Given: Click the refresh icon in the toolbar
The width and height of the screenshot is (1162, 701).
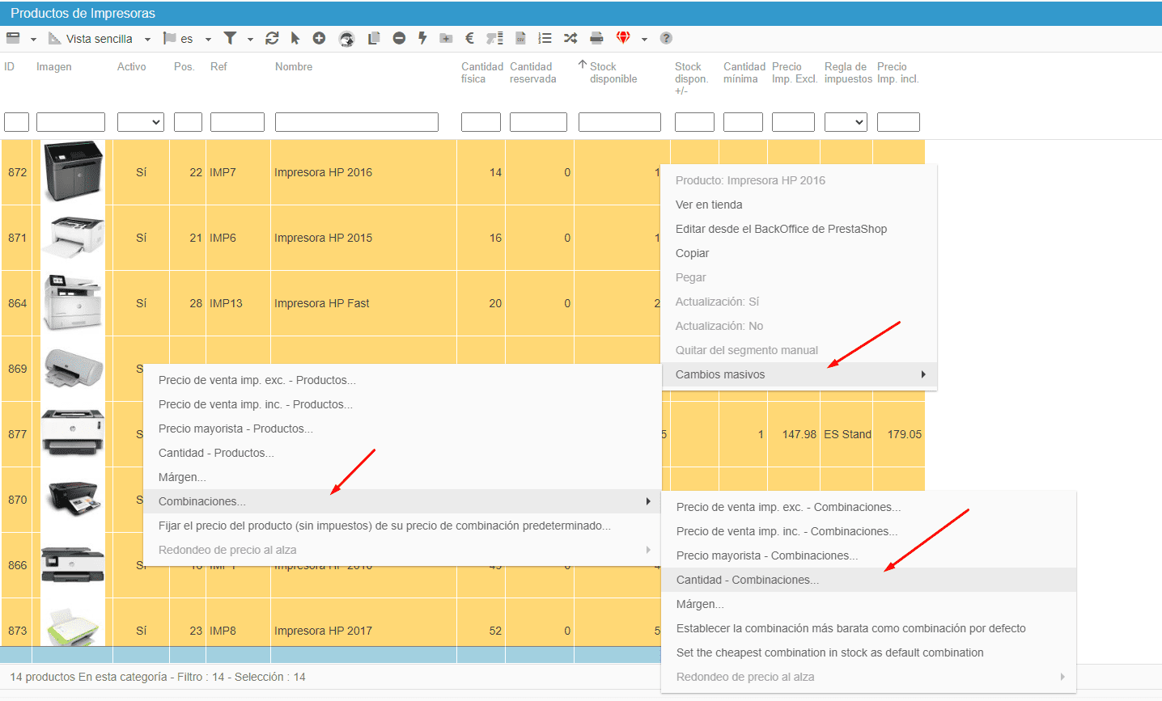Looking at the screenshot, I should 272,38.
